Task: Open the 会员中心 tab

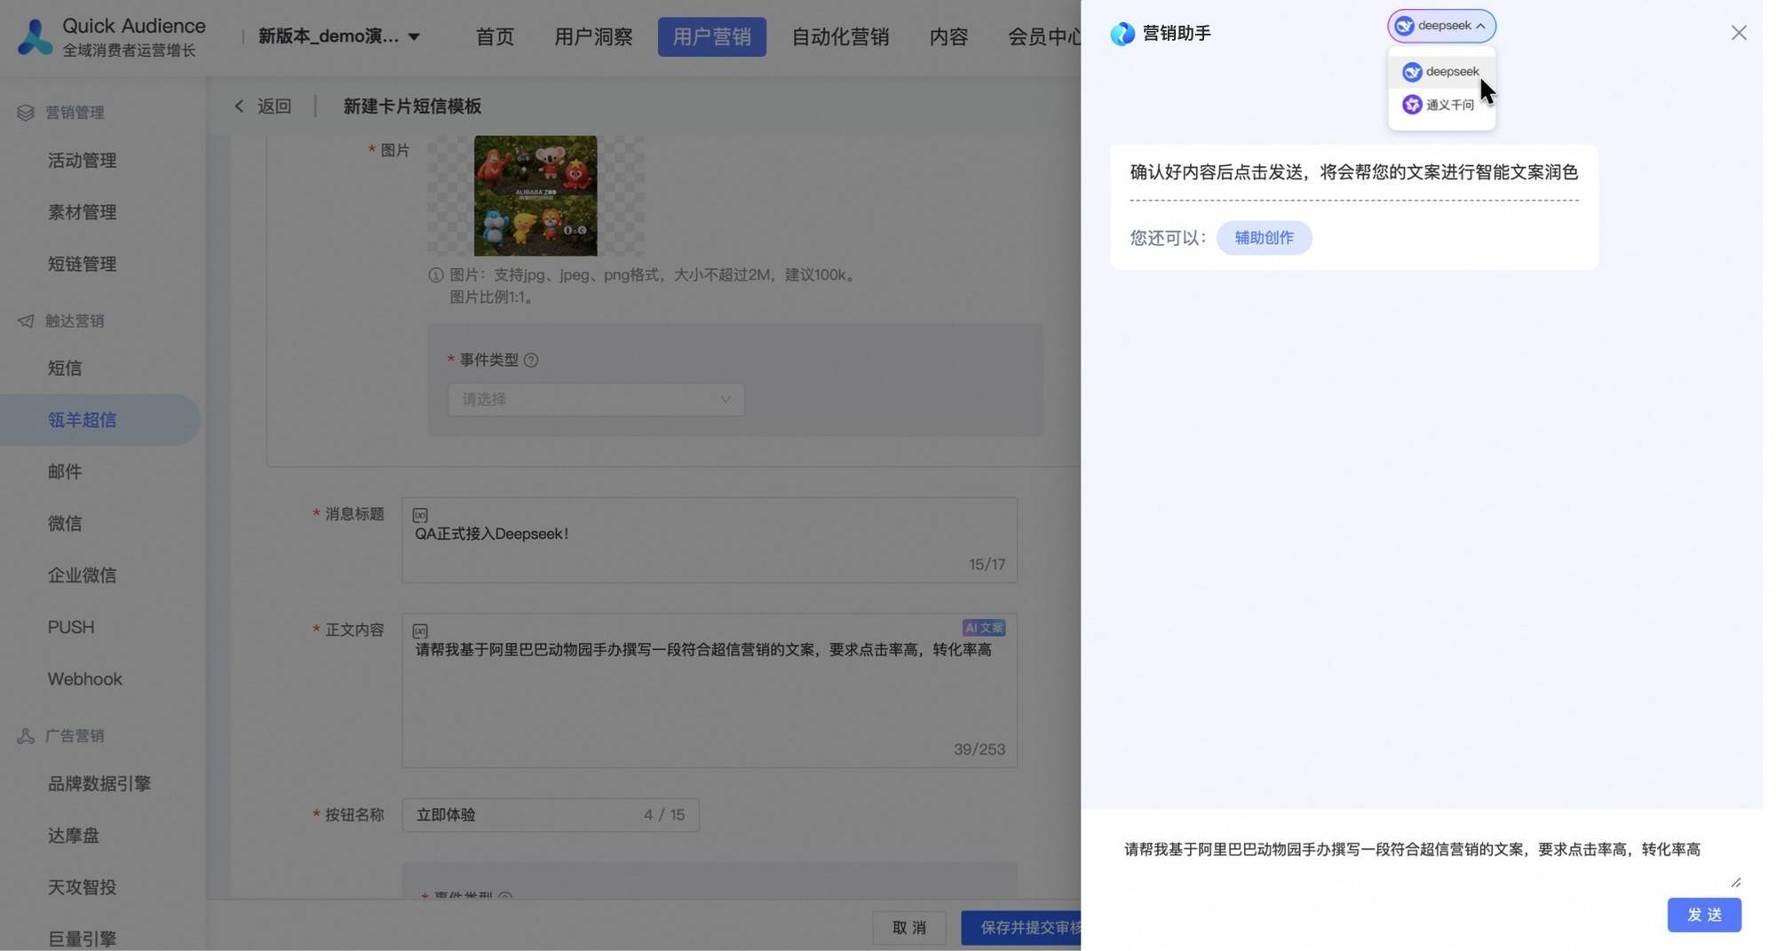Action: (x=1043, y=36)
